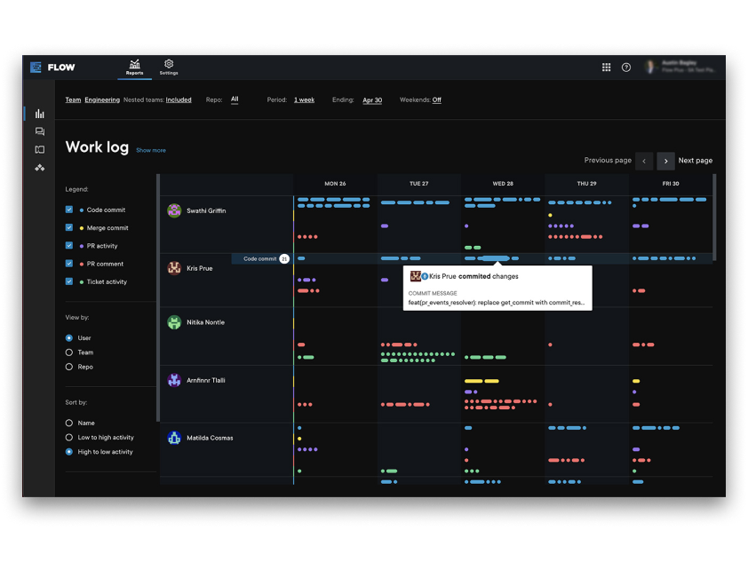Select the bar chart sidebar icon
Viewport: 748px width, 570px height.
pyautogui.click(x=40, y=114)
